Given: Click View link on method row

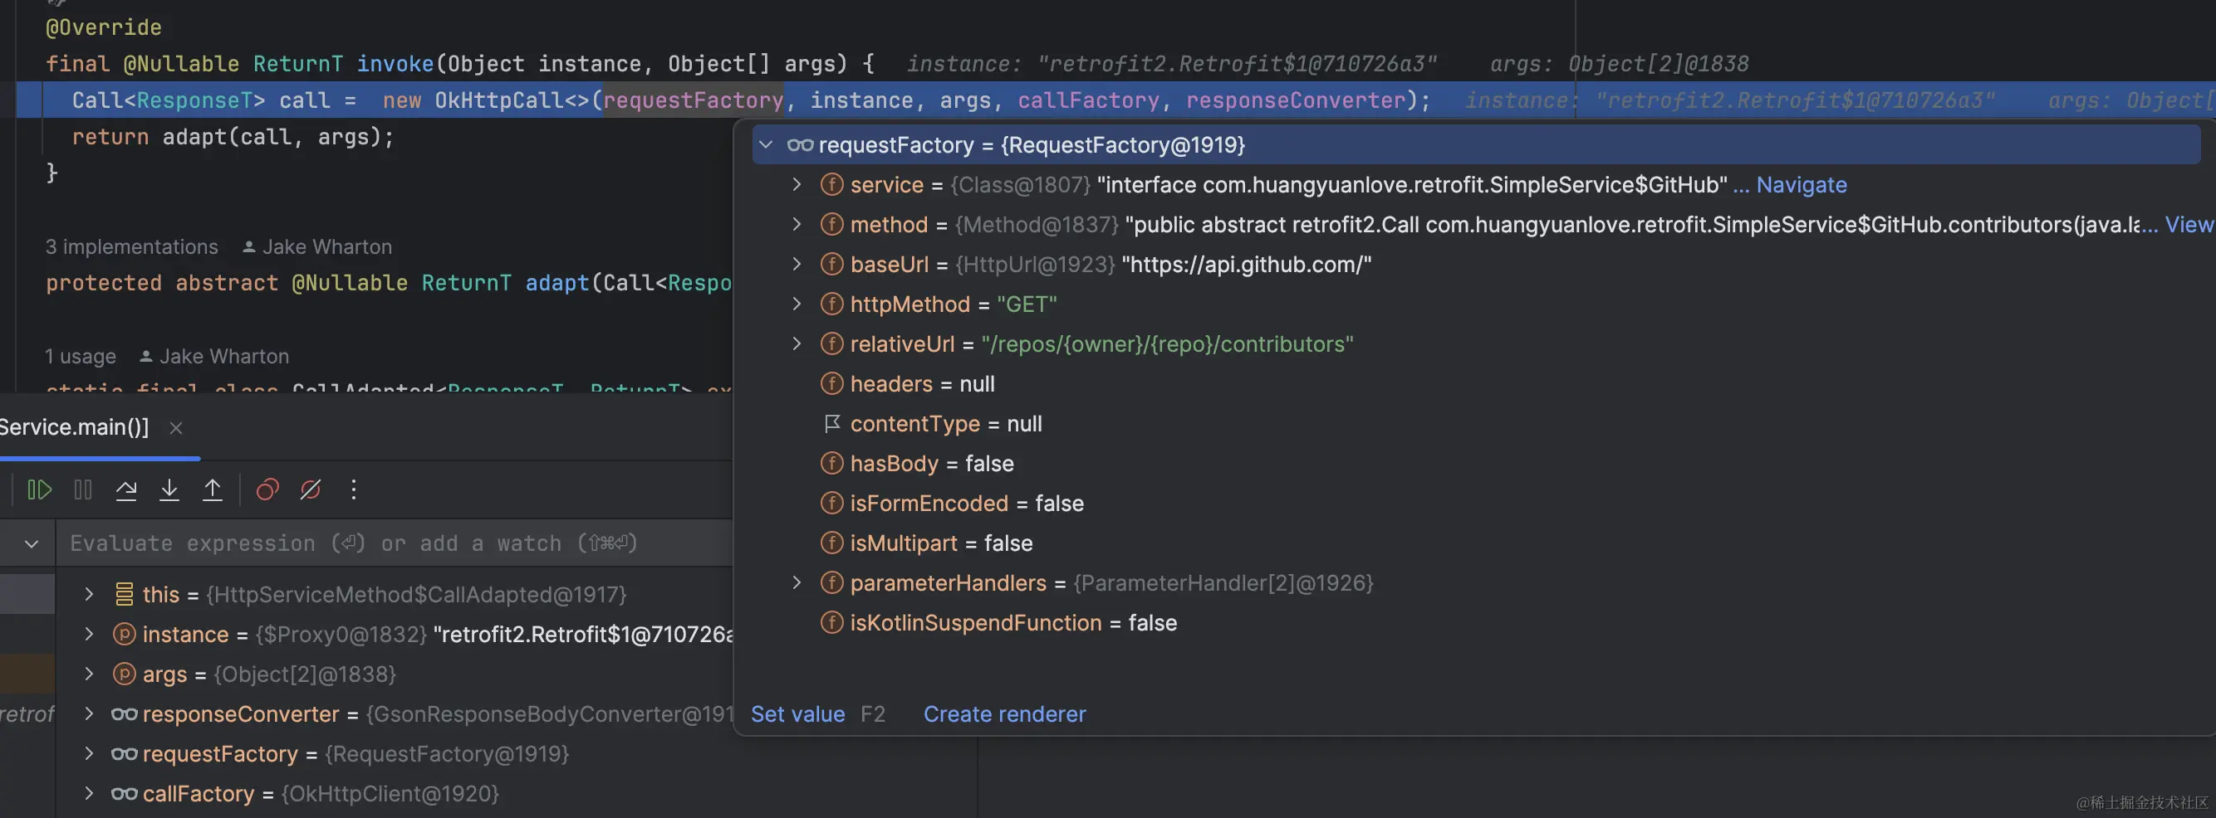Looking at the screenshot, I should pos(2189,224).
